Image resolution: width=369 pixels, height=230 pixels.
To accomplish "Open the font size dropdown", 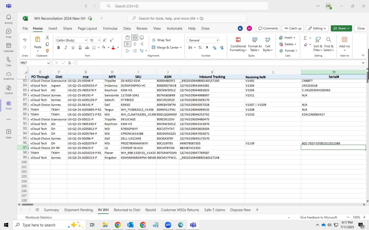I will pyautogui.click(x=99, y=40).
